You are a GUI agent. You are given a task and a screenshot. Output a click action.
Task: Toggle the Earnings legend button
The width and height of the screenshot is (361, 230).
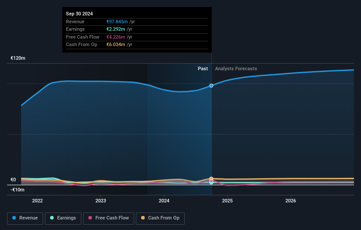[x=63, y=218]
